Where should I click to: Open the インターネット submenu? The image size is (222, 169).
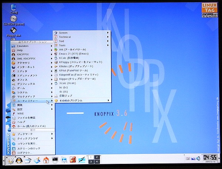coord(32,67)
